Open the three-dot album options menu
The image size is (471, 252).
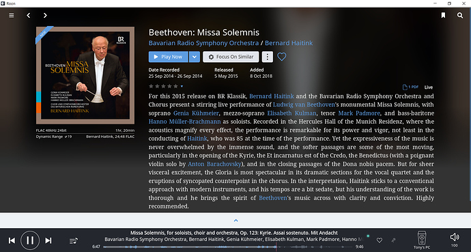[x=268, y=57]
